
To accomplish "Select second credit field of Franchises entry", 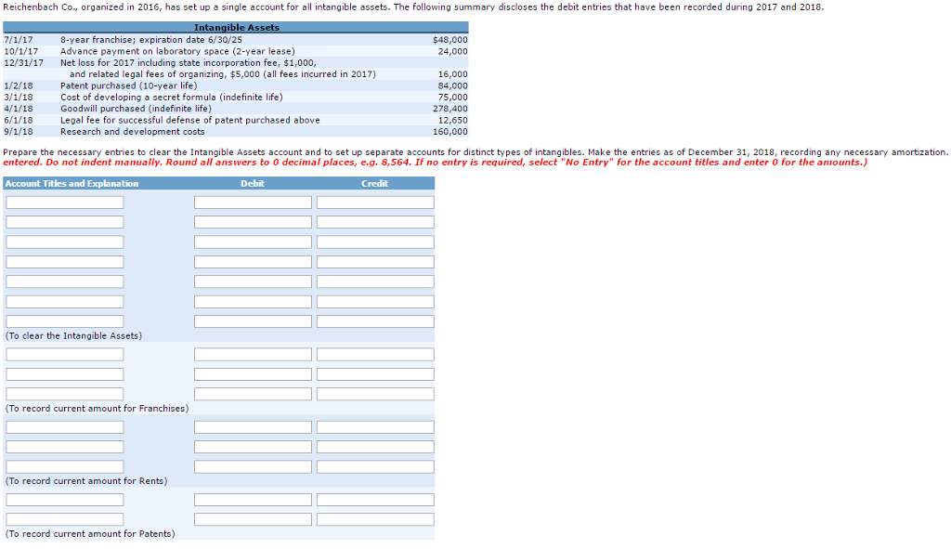I will pos(375,374).
